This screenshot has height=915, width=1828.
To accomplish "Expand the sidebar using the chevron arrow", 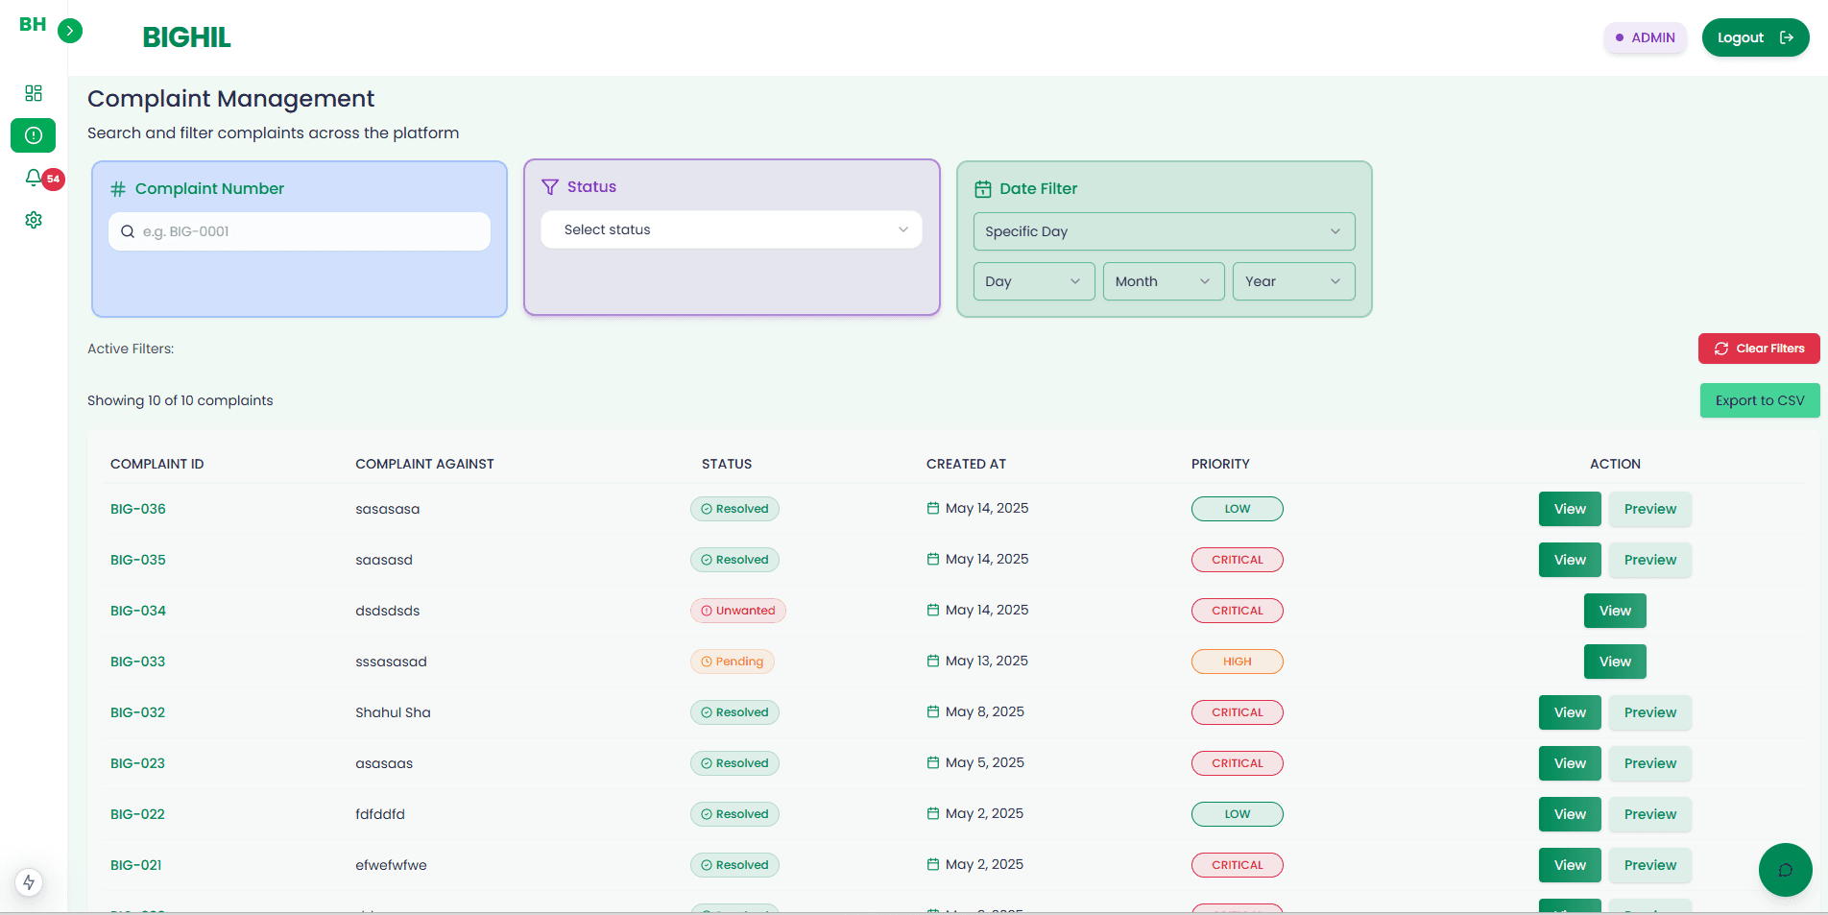I will 71,31.
